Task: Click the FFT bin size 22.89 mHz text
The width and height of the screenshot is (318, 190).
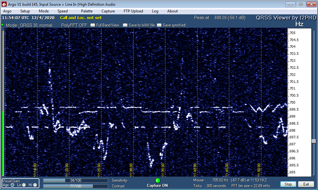Action: point(251,186)
